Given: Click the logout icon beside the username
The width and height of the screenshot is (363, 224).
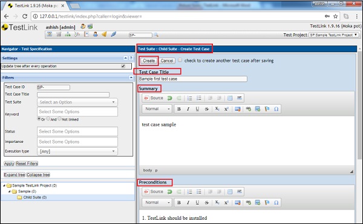Looking at the screenshot, I should click(90, 27).
